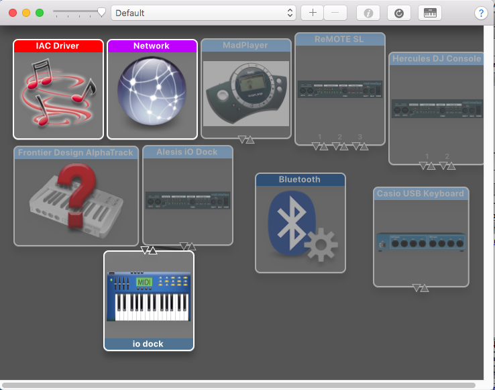Image resolution: width=495 pixels, height=390 pixels.
Task: Click the horizontal scrollbar at window bottom
Action: tap(239, 385)
